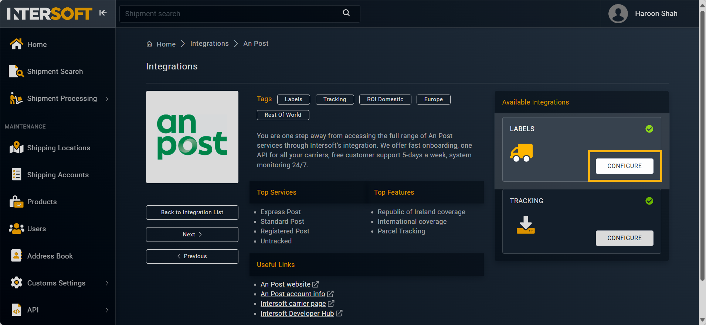Click the Shipment search input field

(x=240, y=14)
